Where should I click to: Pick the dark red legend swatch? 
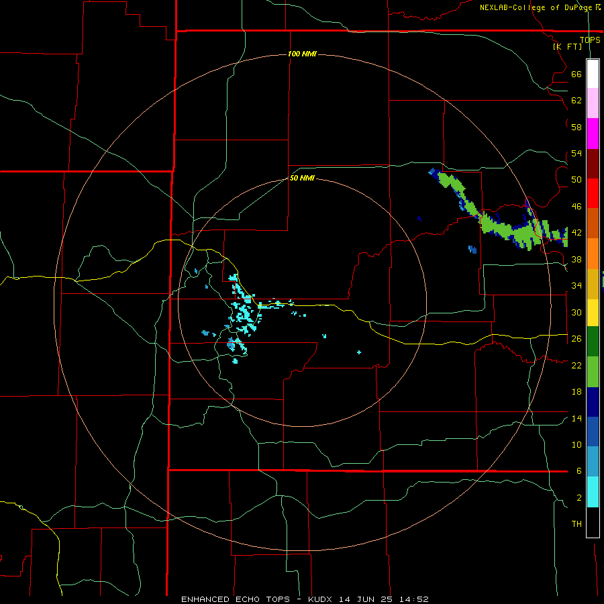point(593,164)
